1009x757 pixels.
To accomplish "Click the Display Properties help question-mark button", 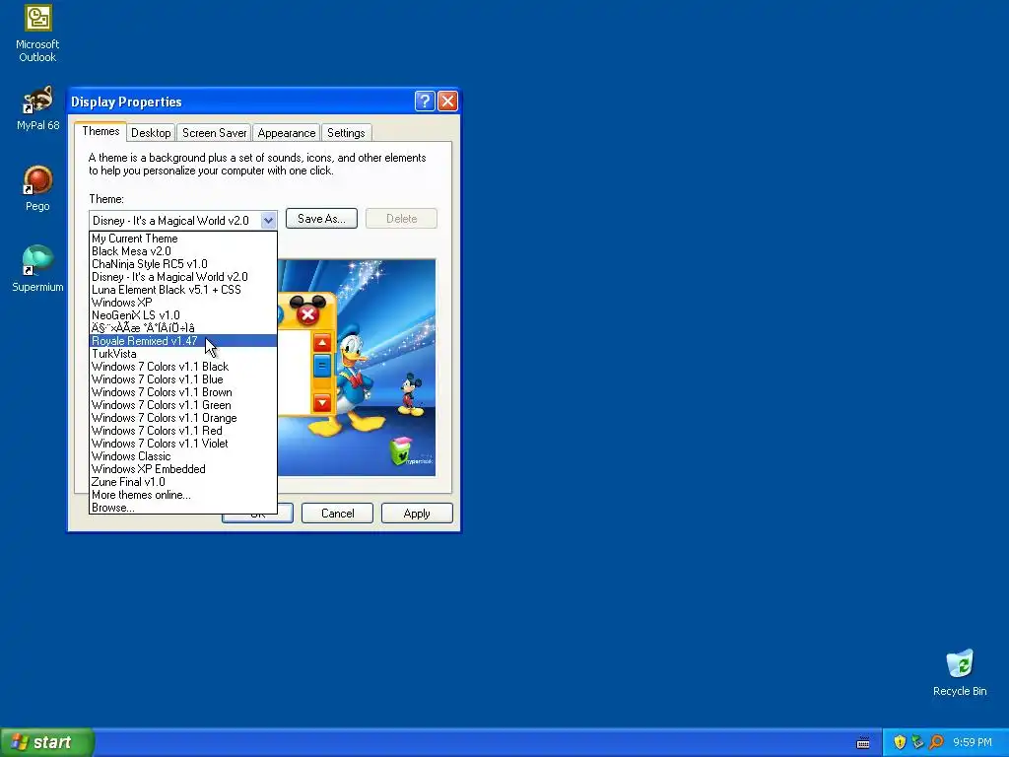I will click(x=425, y=102).
